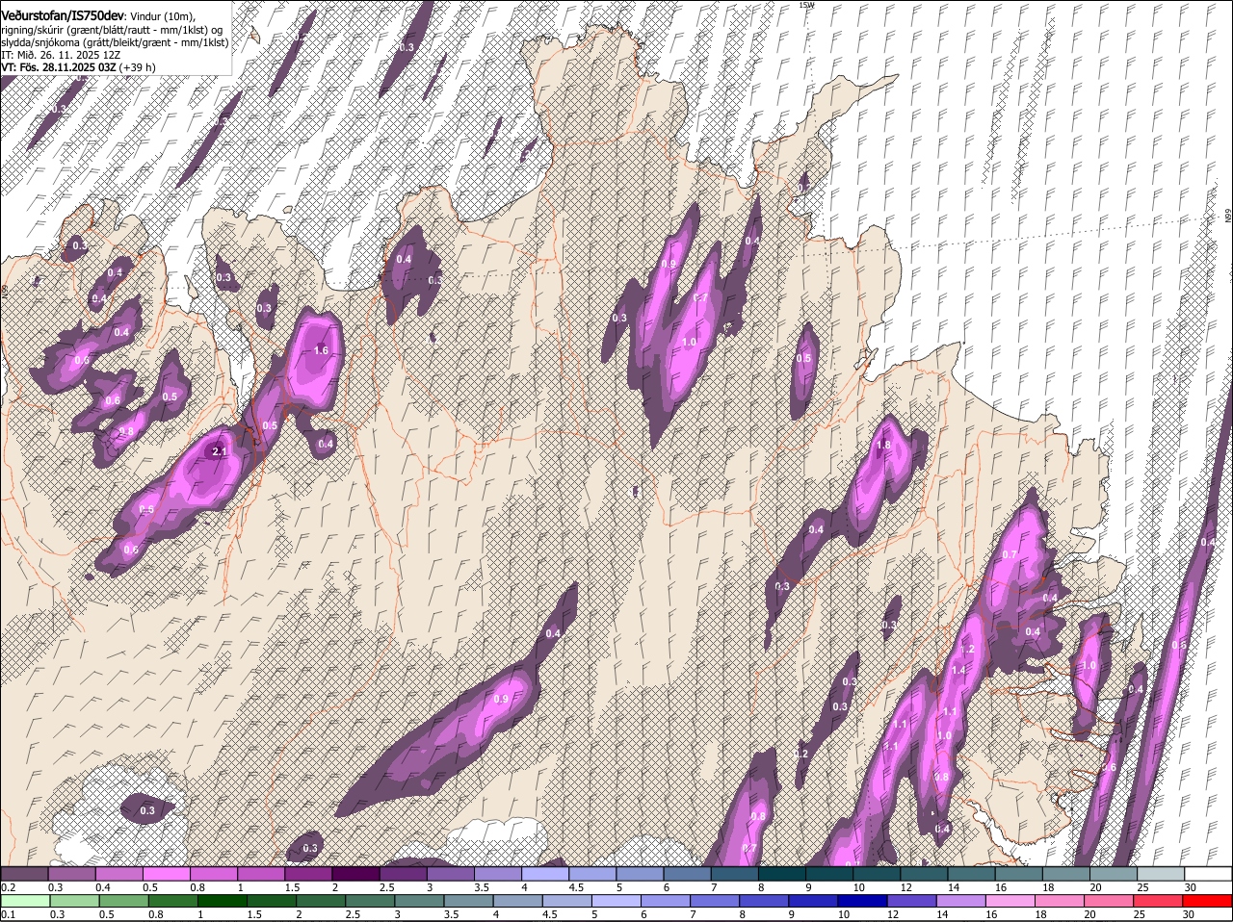
Task: Click the 'N99' label on right map edge
Action: pyautogui.click(x=1228, y=218)
